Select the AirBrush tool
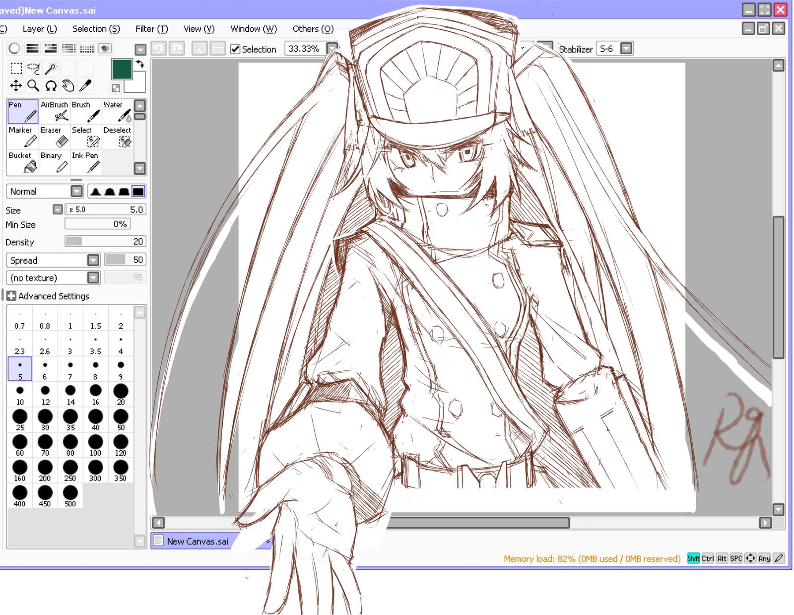 click(x=54, y=111)
